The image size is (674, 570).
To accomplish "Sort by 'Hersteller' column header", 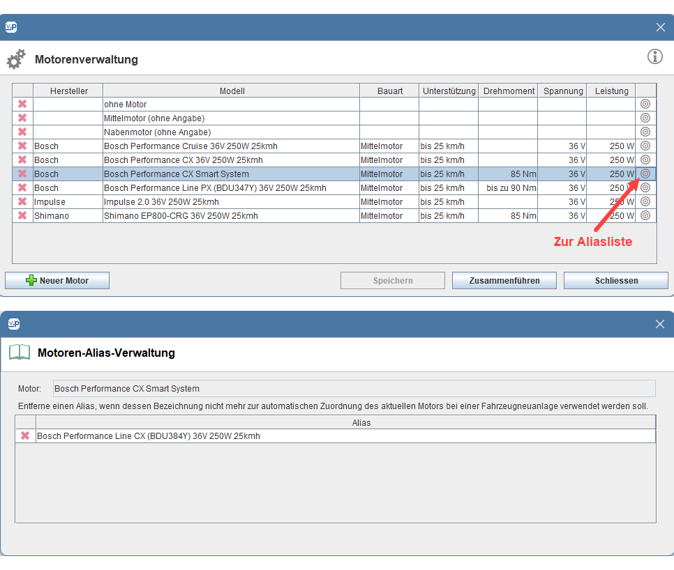I will [68, 91].
